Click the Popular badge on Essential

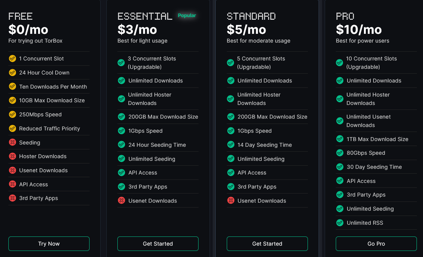pos(187,16)
